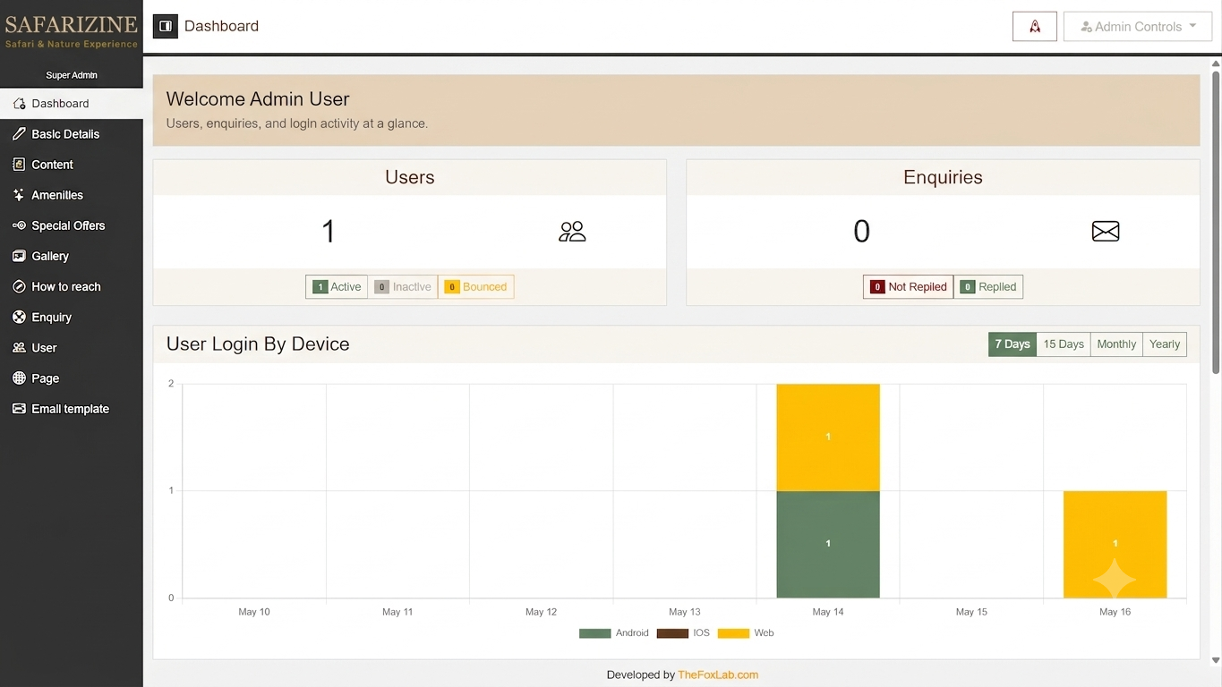This screenshot has width=1222, height=687.
Task: Click the May 10 axis label
Action: 254,612
